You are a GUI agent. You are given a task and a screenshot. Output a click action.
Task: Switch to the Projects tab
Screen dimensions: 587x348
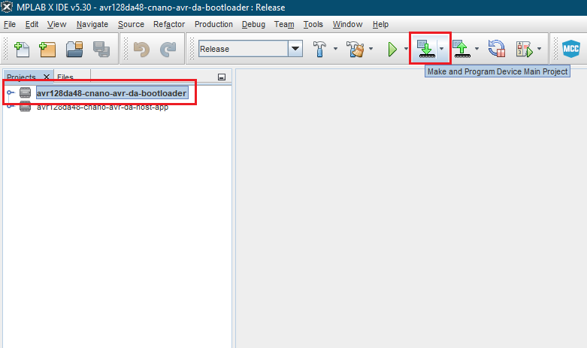[x=21, y=77]
